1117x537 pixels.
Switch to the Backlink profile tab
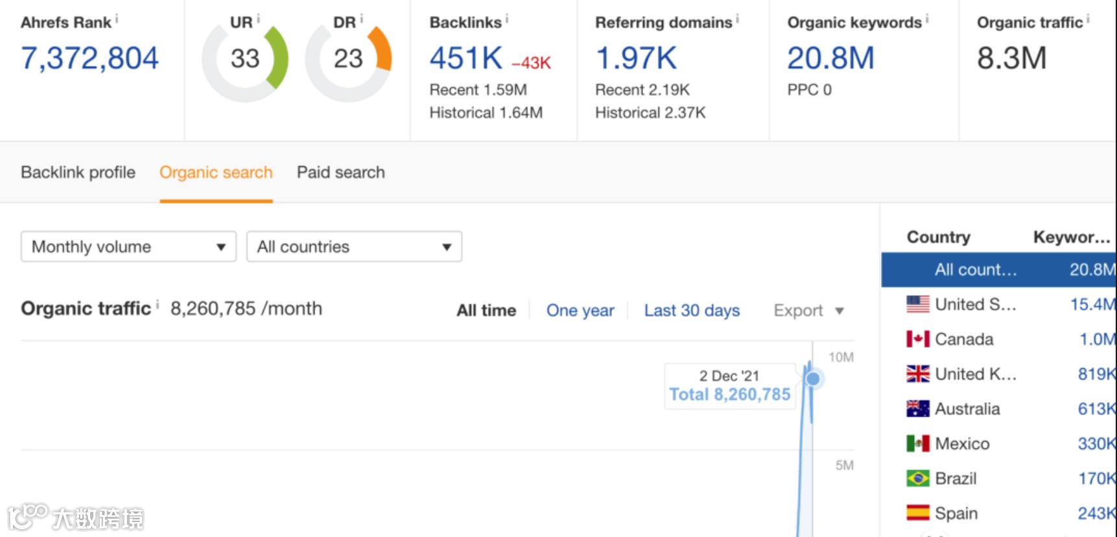(x=78, y=173)
